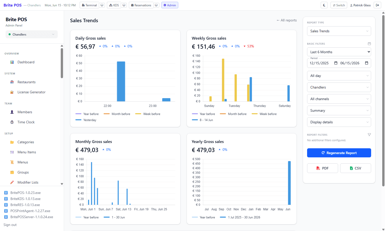Open the KDS pop-out monitor icon

[124, 5]
